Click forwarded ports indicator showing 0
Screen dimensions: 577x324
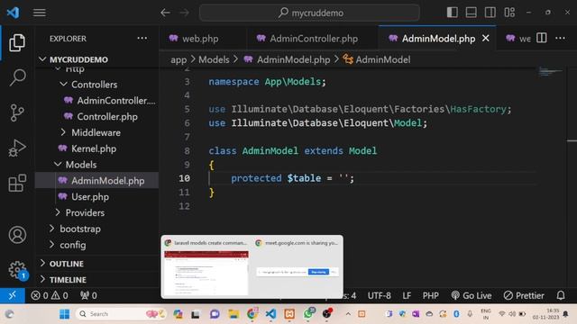[88, 295]
